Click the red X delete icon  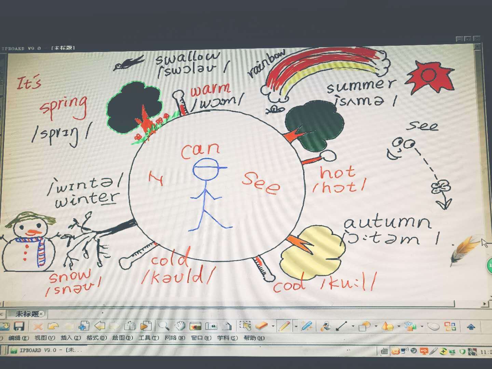click(x=38, y=326)
